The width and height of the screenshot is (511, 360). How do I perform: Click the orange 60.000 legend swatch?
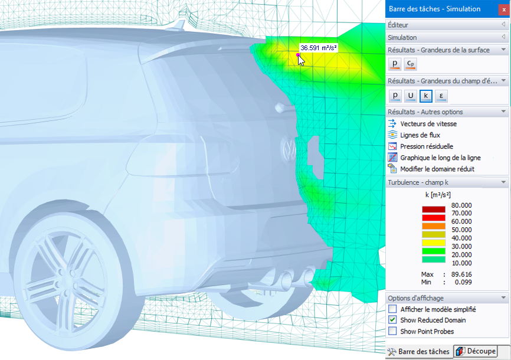click(x=434, y=226)
